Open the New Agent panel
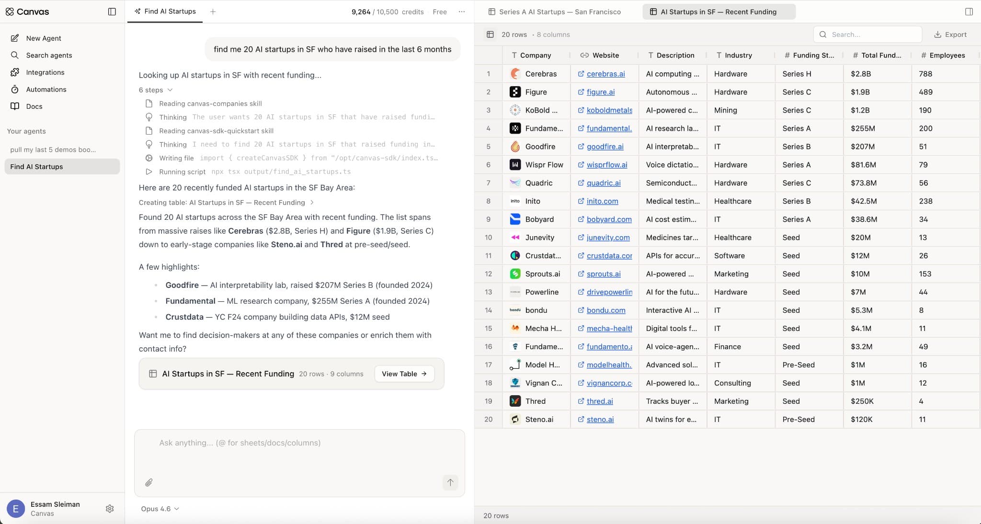The height and width of the screenshot is (524, 981). coord(43,38)
